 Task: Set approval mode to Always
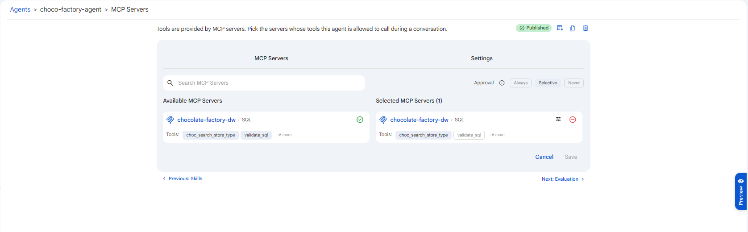coord(520,83)
